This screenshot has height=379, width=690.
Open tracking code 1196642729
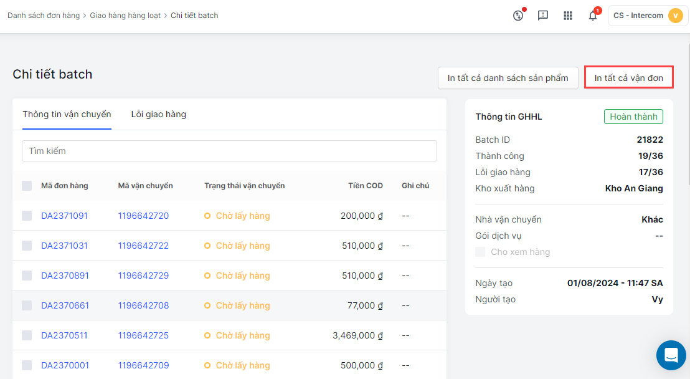click(x=143, y=276)
